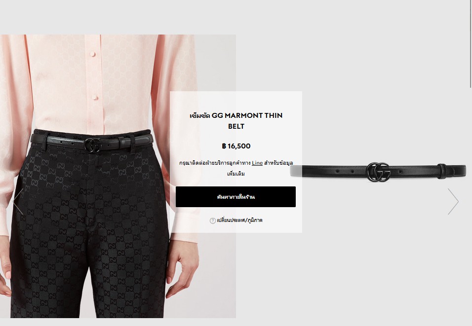
Task: Open the Line customer service link
Action: [x=257, y=163]
